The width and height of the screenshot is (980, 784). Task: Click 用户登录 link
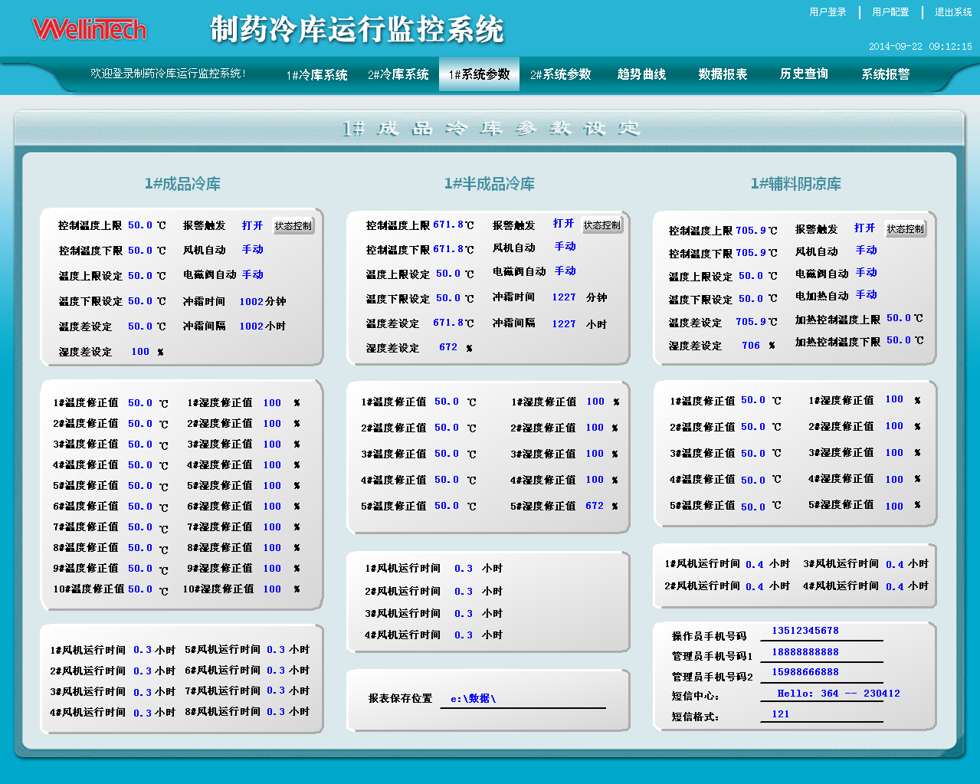tap(828, 12)
